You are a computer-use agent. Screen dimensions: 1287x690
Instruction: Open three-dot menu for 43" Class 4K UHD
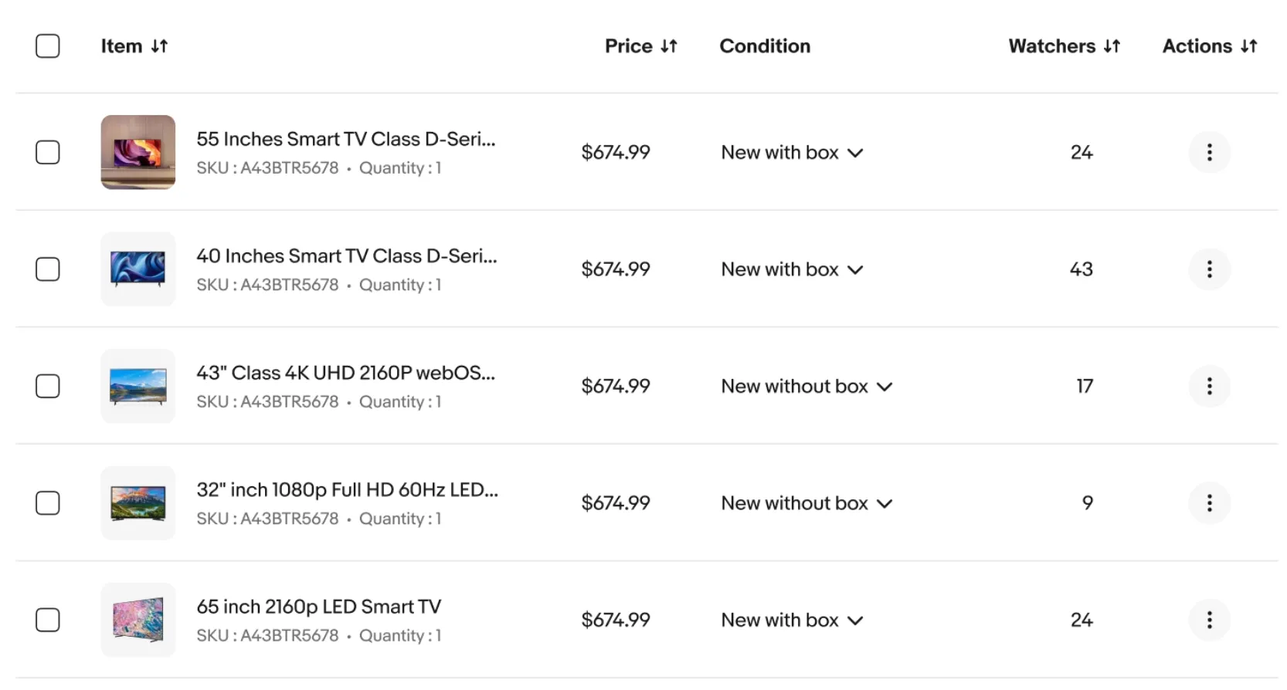(1209, 386)
